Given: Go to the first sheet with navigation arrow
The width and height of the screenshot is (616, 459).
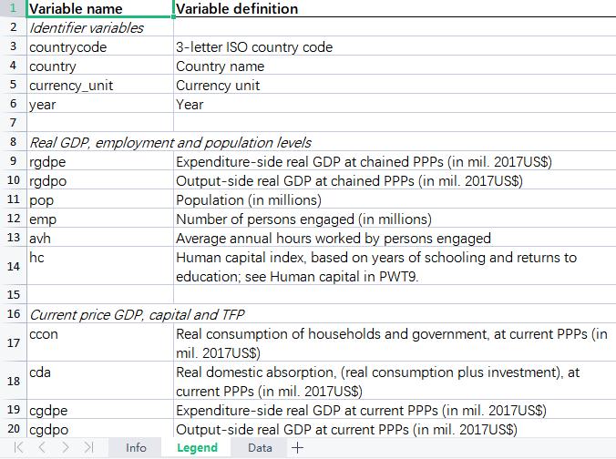Looking at the screenshot, I should tap(18, 447).
